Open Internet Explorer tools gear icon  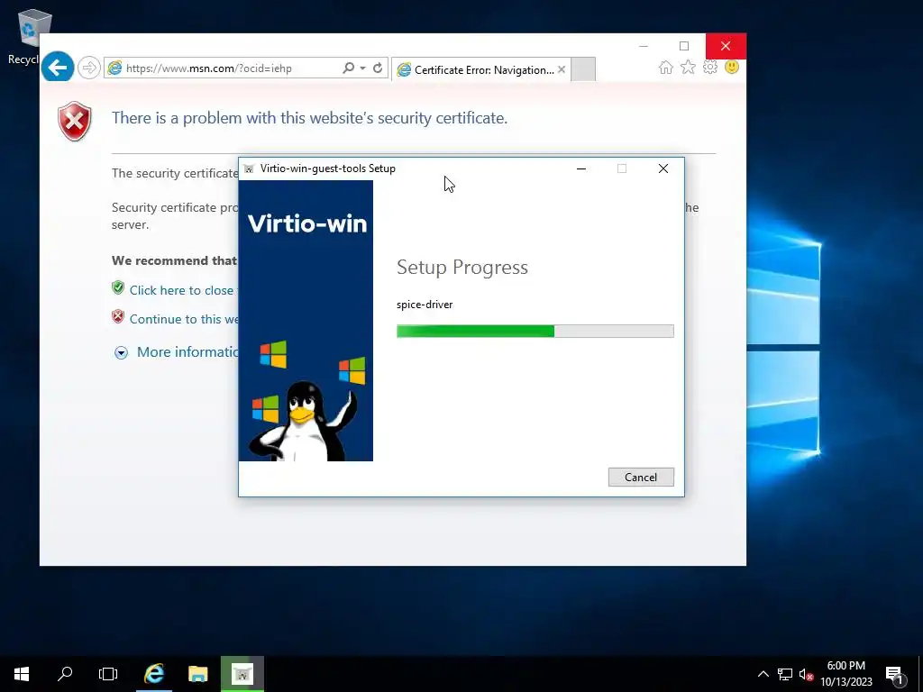click(x=710, y=67)
